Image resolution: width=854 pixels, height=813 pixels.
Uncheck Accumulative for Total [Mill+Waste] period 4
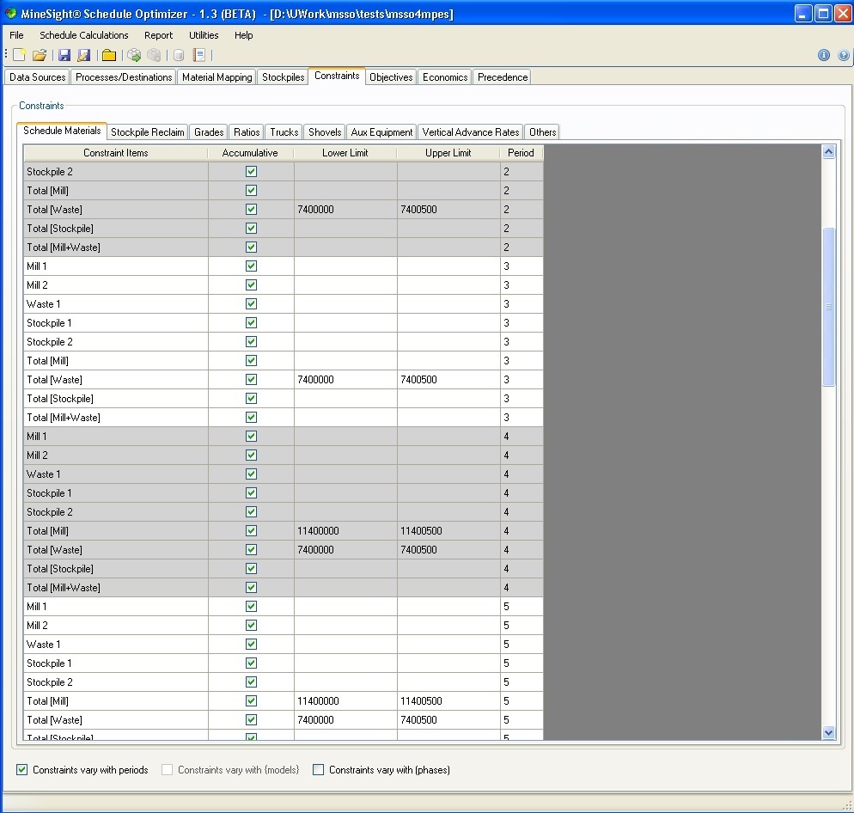click(251, 588)
